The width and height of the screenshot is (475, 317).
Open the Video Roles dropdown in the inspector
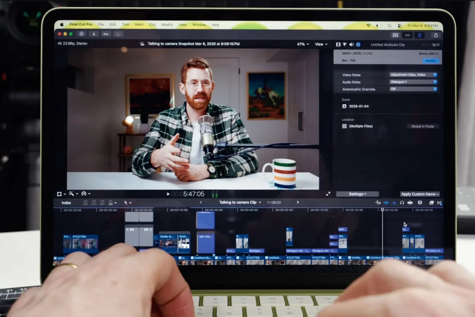tap(413, 74)
